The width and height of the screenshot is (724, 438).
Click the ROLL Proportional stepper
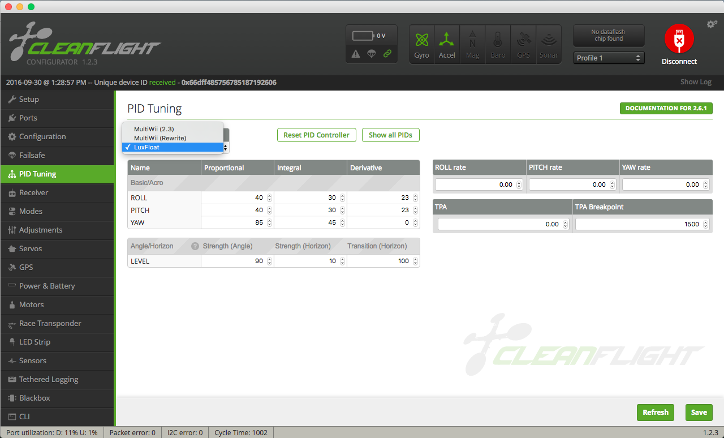(x=269, y=198)
